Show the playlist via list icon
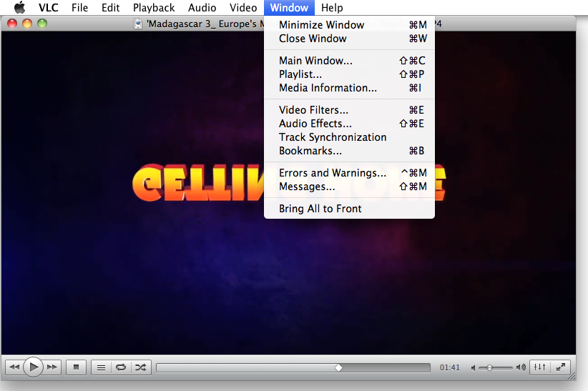 [x=102, y=367]
